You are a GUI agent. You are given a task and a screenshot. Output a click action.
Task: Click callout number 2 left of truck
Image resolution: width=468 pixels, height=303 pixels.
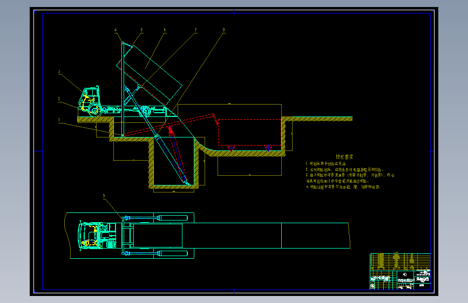click(x=59, y=99)
